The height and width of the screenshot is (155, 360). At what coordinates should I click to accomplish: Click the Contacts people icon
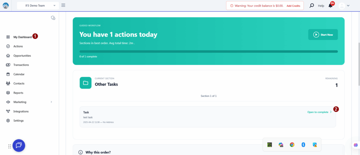[8, 83]
